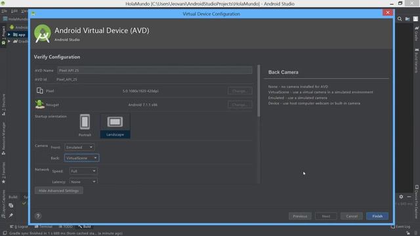Expand the Gradle Scripts tree node
This screenshot has width=420, height=236.
tap(9, 41)
